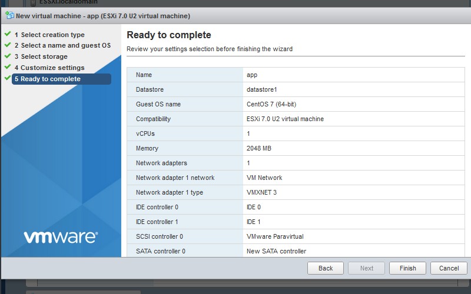The width and height of the screenshot is (471, 294).
Task: Click the Back button
Action: (326, 268)
